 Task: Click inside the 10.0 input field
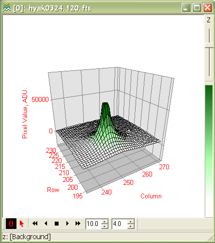[x=93, y=224]
